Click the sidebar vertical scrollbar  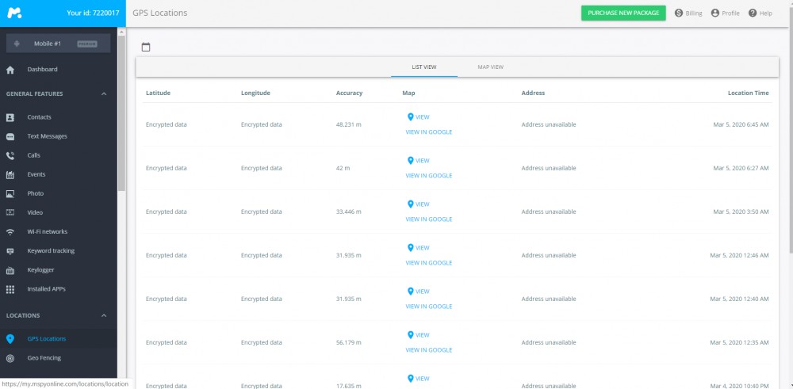click(x=121, y=111)
